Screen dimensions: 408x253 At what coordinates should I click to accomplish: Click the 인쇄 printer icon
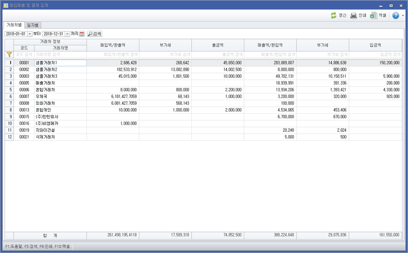click(x=354, y=16)
